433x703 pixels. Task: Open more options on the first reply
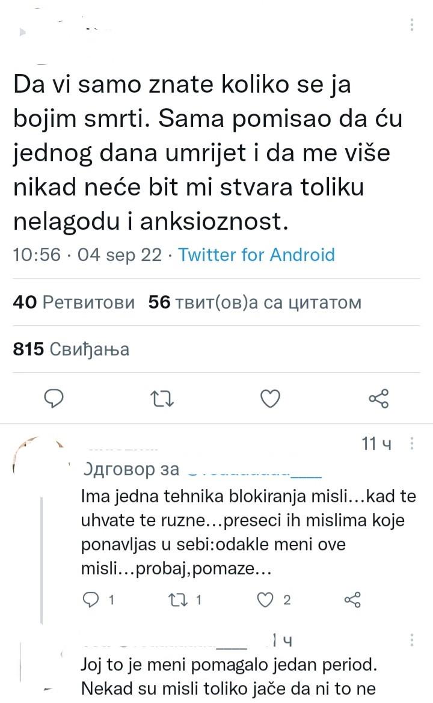411,444
